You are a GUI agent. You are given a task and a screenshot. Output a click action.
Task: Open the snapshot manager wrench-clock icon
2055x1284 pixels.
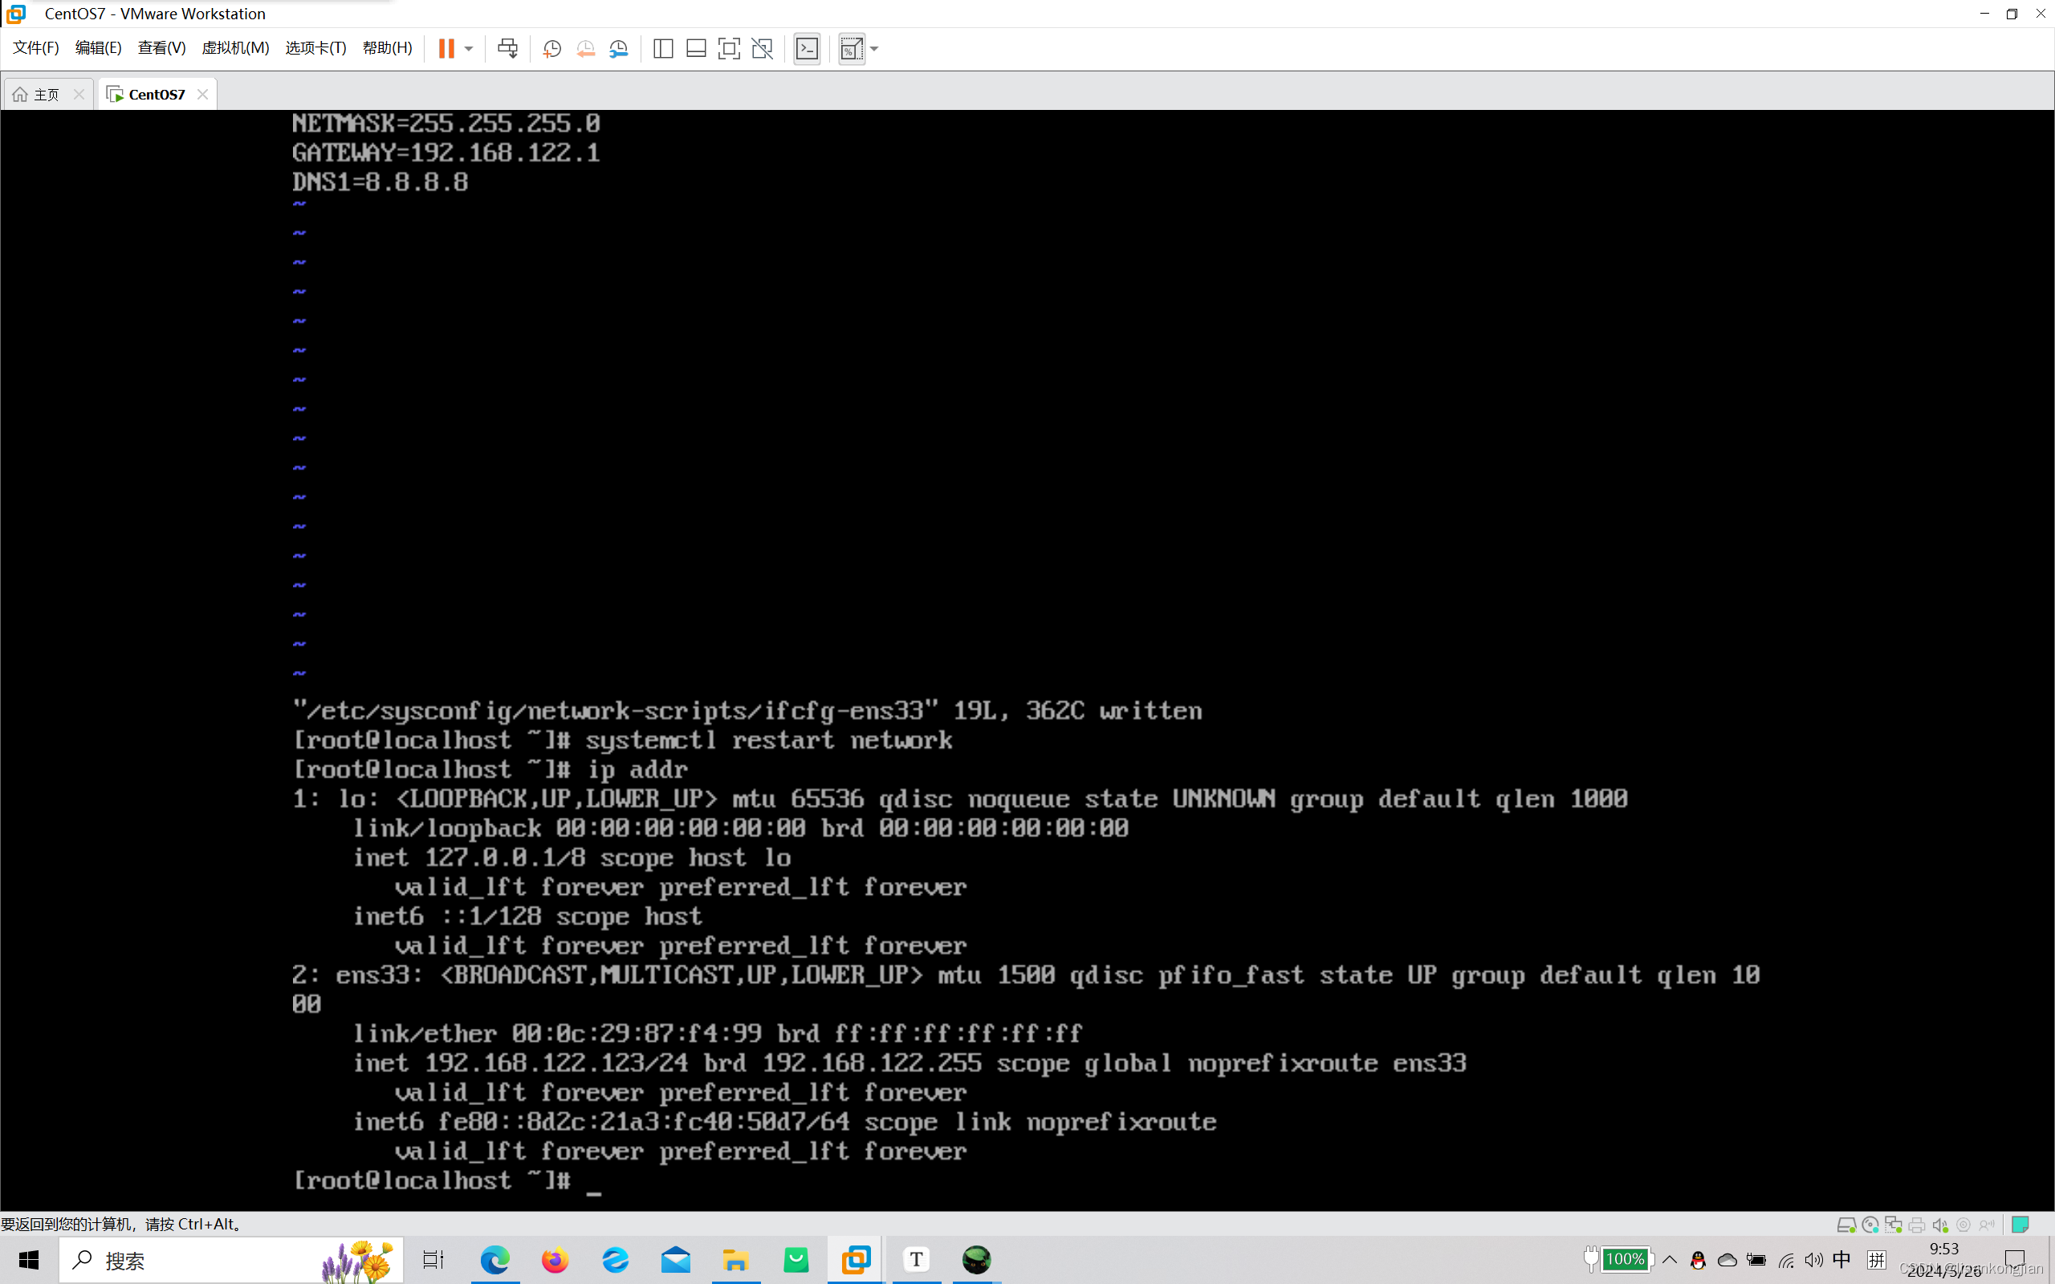click(619, 48)
